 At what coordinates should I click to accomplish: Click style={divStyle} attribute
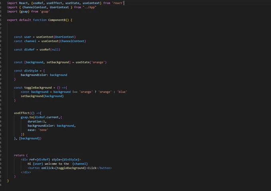(65, 160)
